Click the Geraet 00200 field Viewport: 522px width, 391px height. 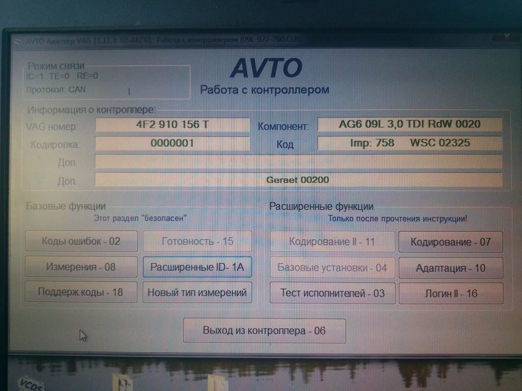coord(299,180)
